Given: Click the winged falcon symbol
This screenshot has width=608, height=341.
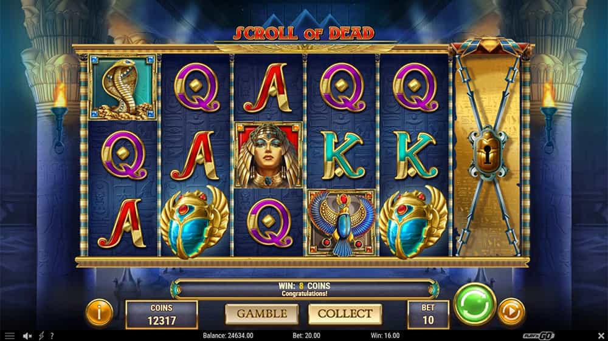Looking at the screenshot, I should click(x=341, y=223).
